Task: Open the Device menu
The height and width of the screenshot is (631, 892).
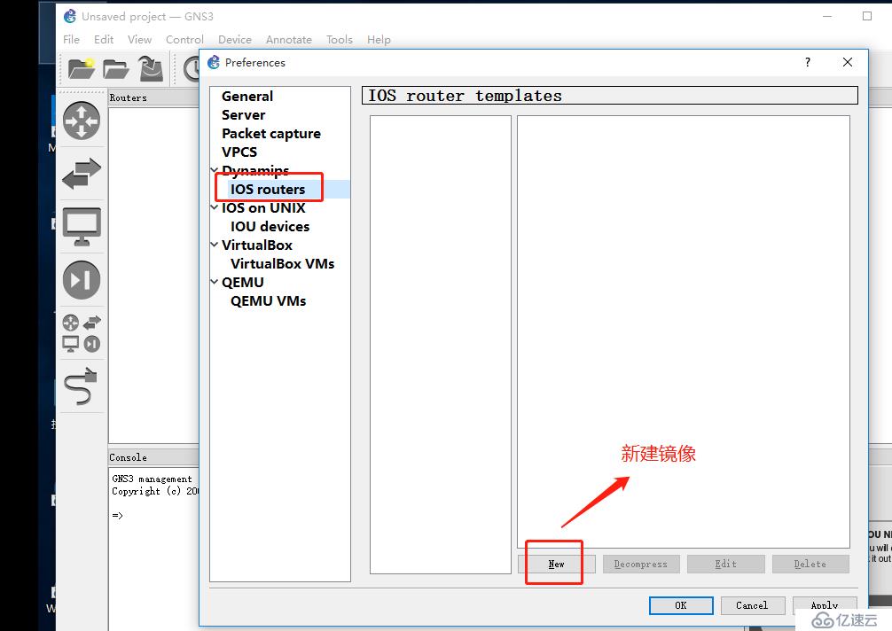Action: (x=235, y=39)
